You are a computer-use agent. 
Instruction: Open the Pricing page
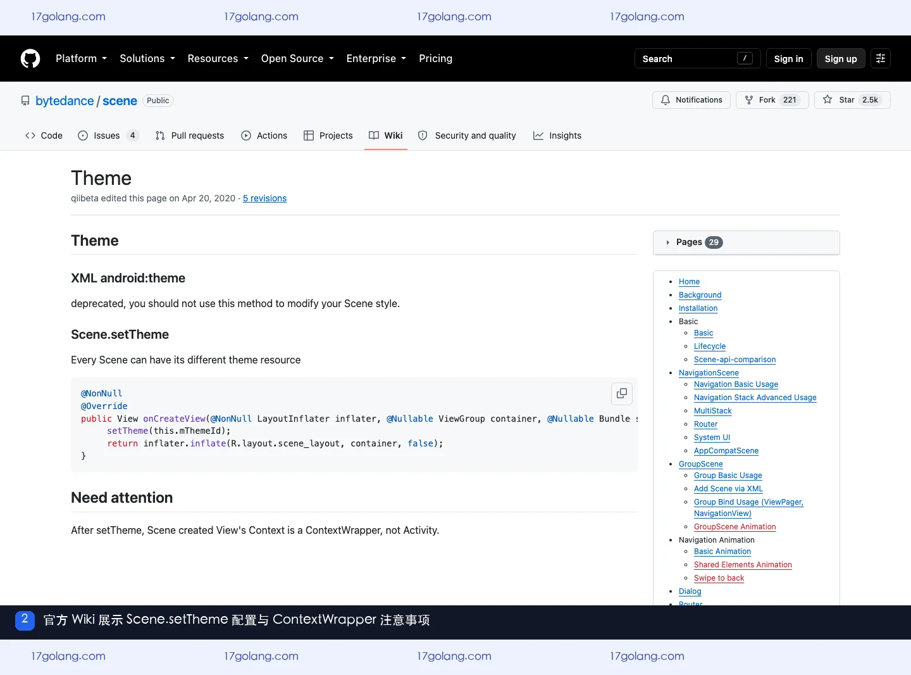tap(436, 58)
